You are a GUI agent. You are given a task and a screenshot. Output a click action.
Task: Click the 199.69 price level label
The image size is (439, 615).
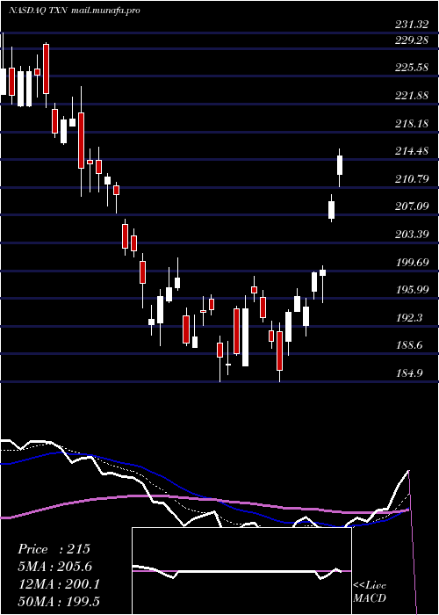click(411, 263)
